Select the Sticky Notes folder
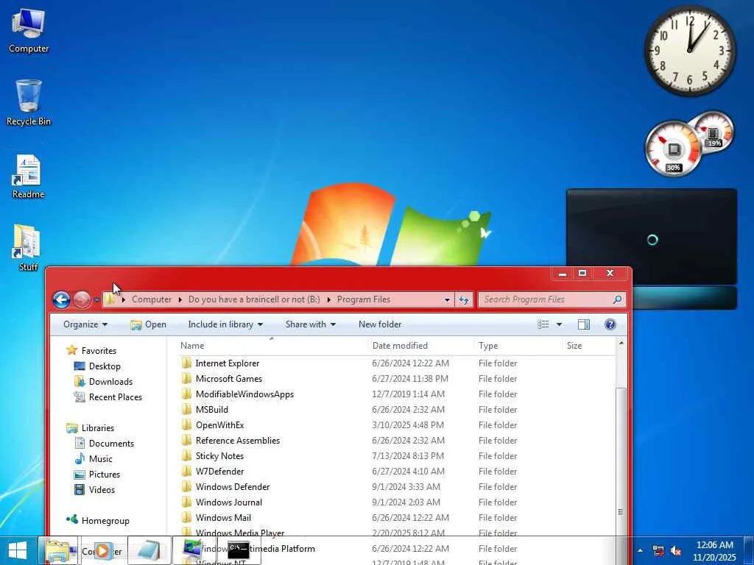The image size is (754, 565). coord(219,455)
